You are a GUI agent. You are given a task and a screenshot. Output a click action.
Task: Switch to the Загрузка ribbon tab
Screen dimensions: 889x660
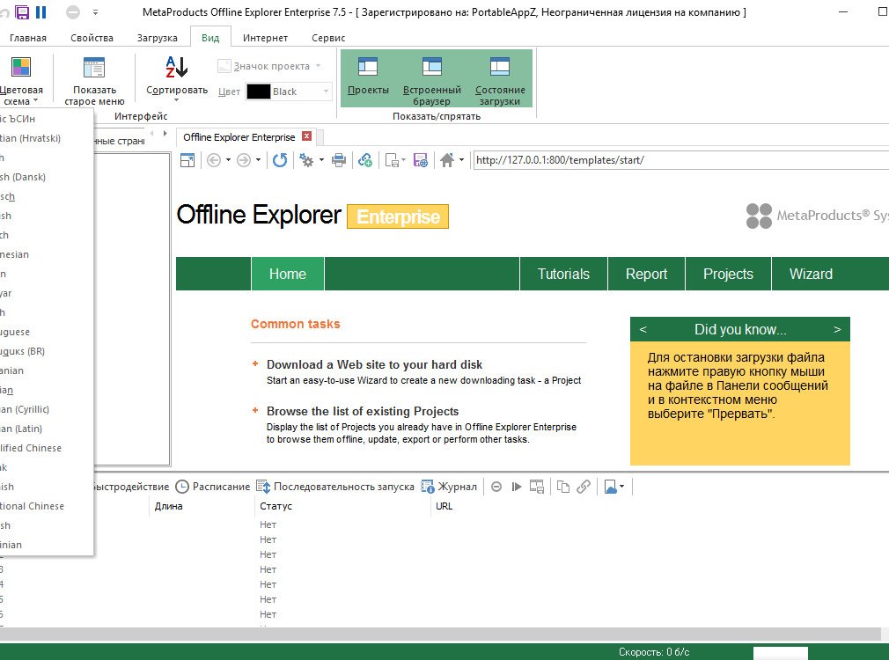(157, 38)
